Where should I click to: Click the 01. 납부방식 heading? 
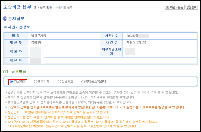tap(15, 72)
